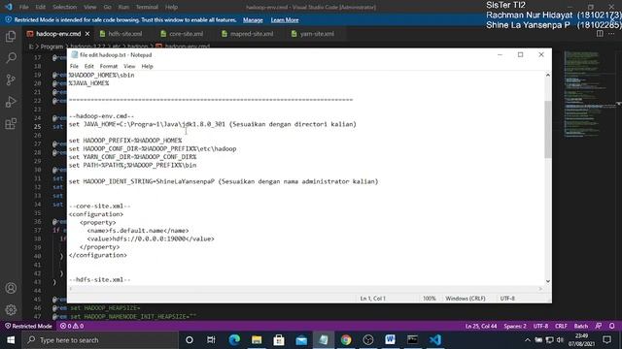Show hidden system tray icons
Image resolution: width=622 pixels, height=349 pixels.
coord(527,340)
